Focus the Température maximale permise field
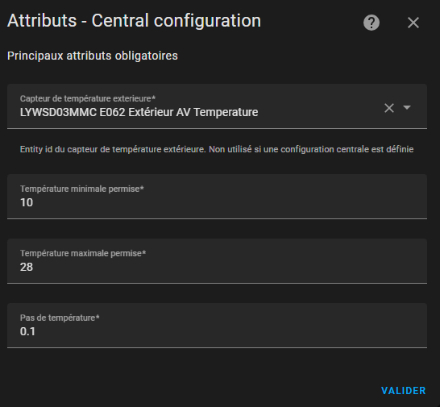Screen dimensions: 440x407 pos(217,261)
